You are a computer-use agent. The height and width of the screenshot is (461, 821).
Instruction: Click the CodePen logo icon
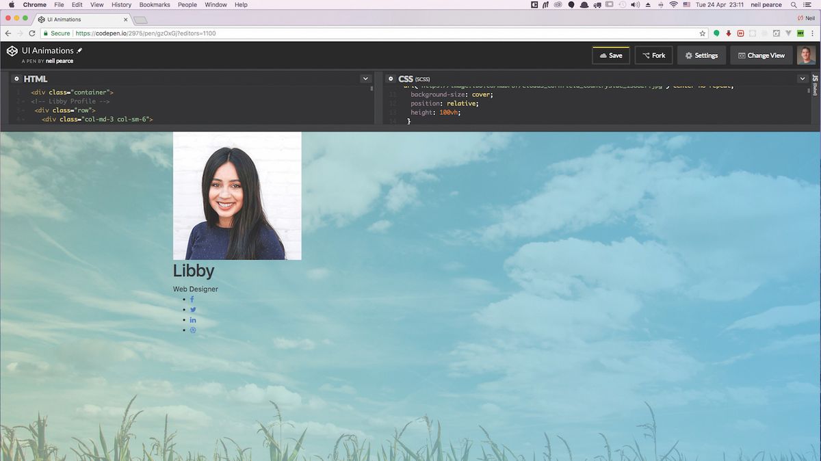[12, 51]
